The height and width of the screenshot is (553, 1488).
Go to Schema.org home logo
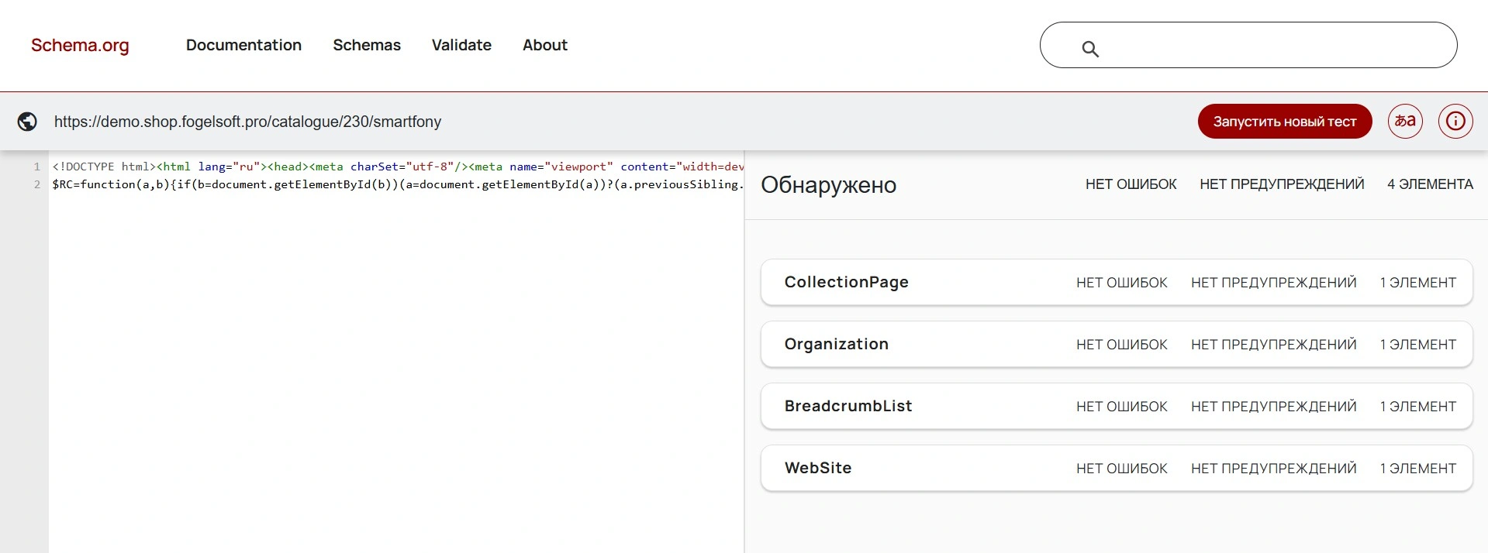pos(80,45)
